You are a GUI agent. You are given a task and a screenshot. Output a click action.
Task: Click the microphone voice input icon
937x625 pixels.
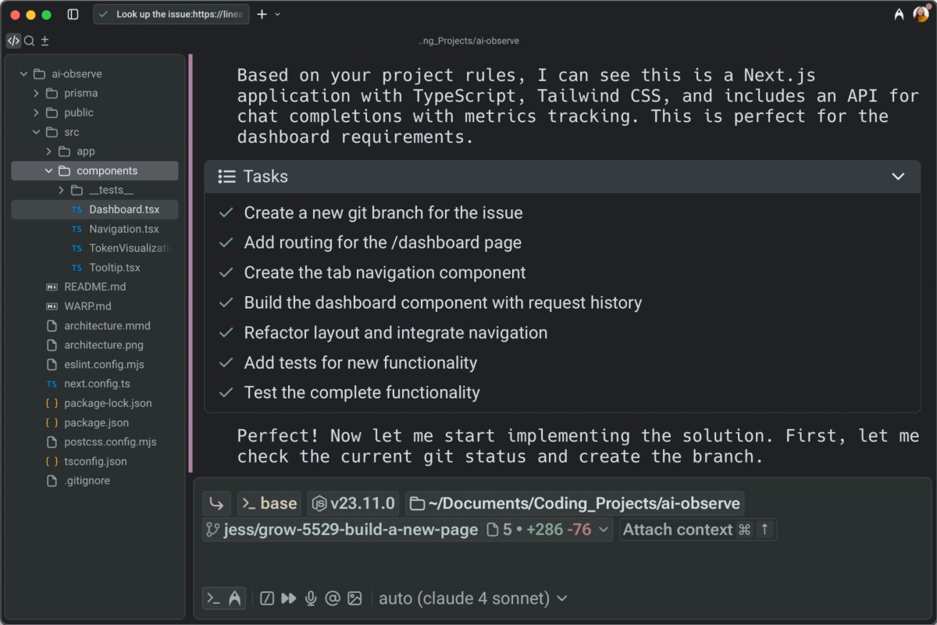(x=311, y=598)
